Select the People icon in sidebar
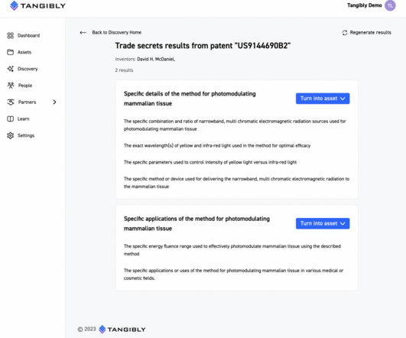 point(11,86)
